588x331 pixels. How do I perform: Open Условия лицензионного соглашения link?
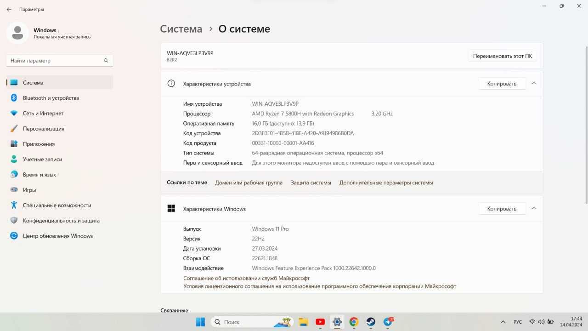click(320, 286)
